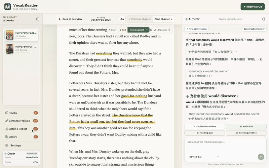Click the Settings gear icon
The height and width of the screenshot is (168, 269).
pos(7,145)
